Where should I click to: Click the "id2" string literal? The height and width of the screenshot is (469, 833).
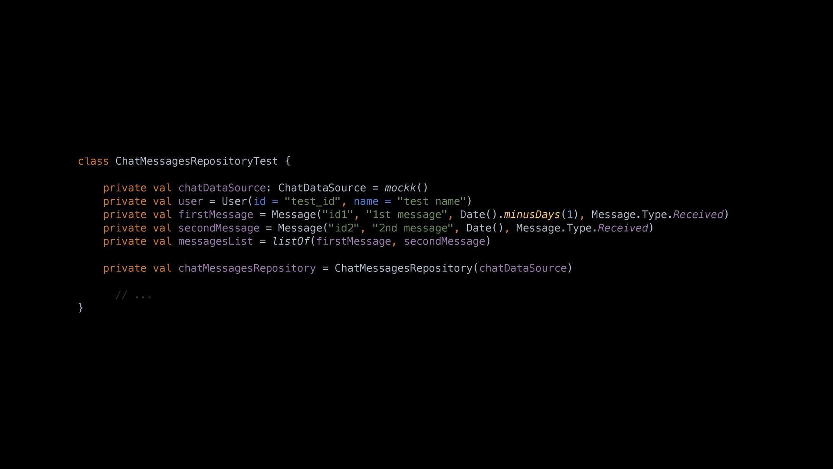(344, 228)
